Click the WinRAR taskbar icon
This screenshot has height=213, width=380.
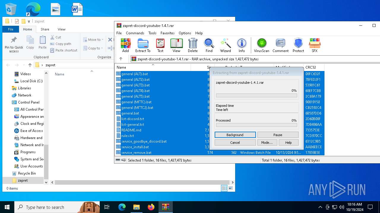coord(165,207)
